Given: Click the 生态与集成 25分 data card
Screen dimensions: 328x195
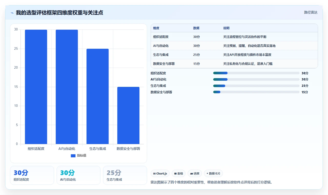Looking at the screenshot, I should [x=125, y=175].
